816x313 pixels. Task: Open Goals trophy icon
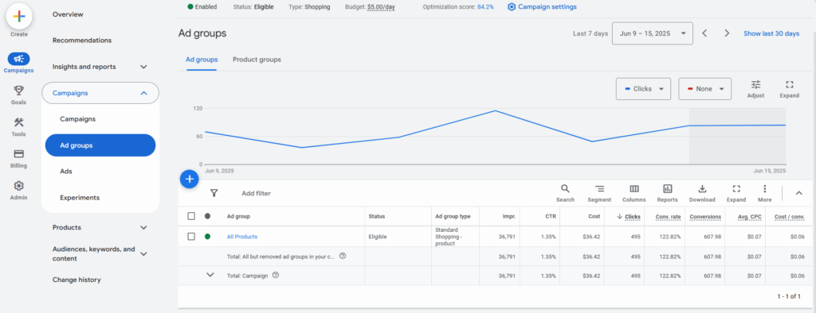click(19, 91)
